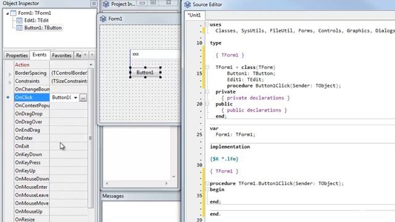Image resolution: width=395 pixels, height=222 pixels.
Task: Place cursor on the implementation keyword
Action: coord(230,147)
